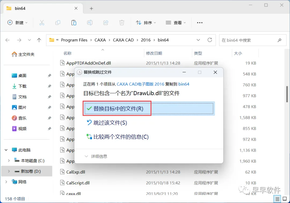Collapse the 此电脑 tree node
The height and width of the screenshot is (203, 290).
click(x=6, y=150)
